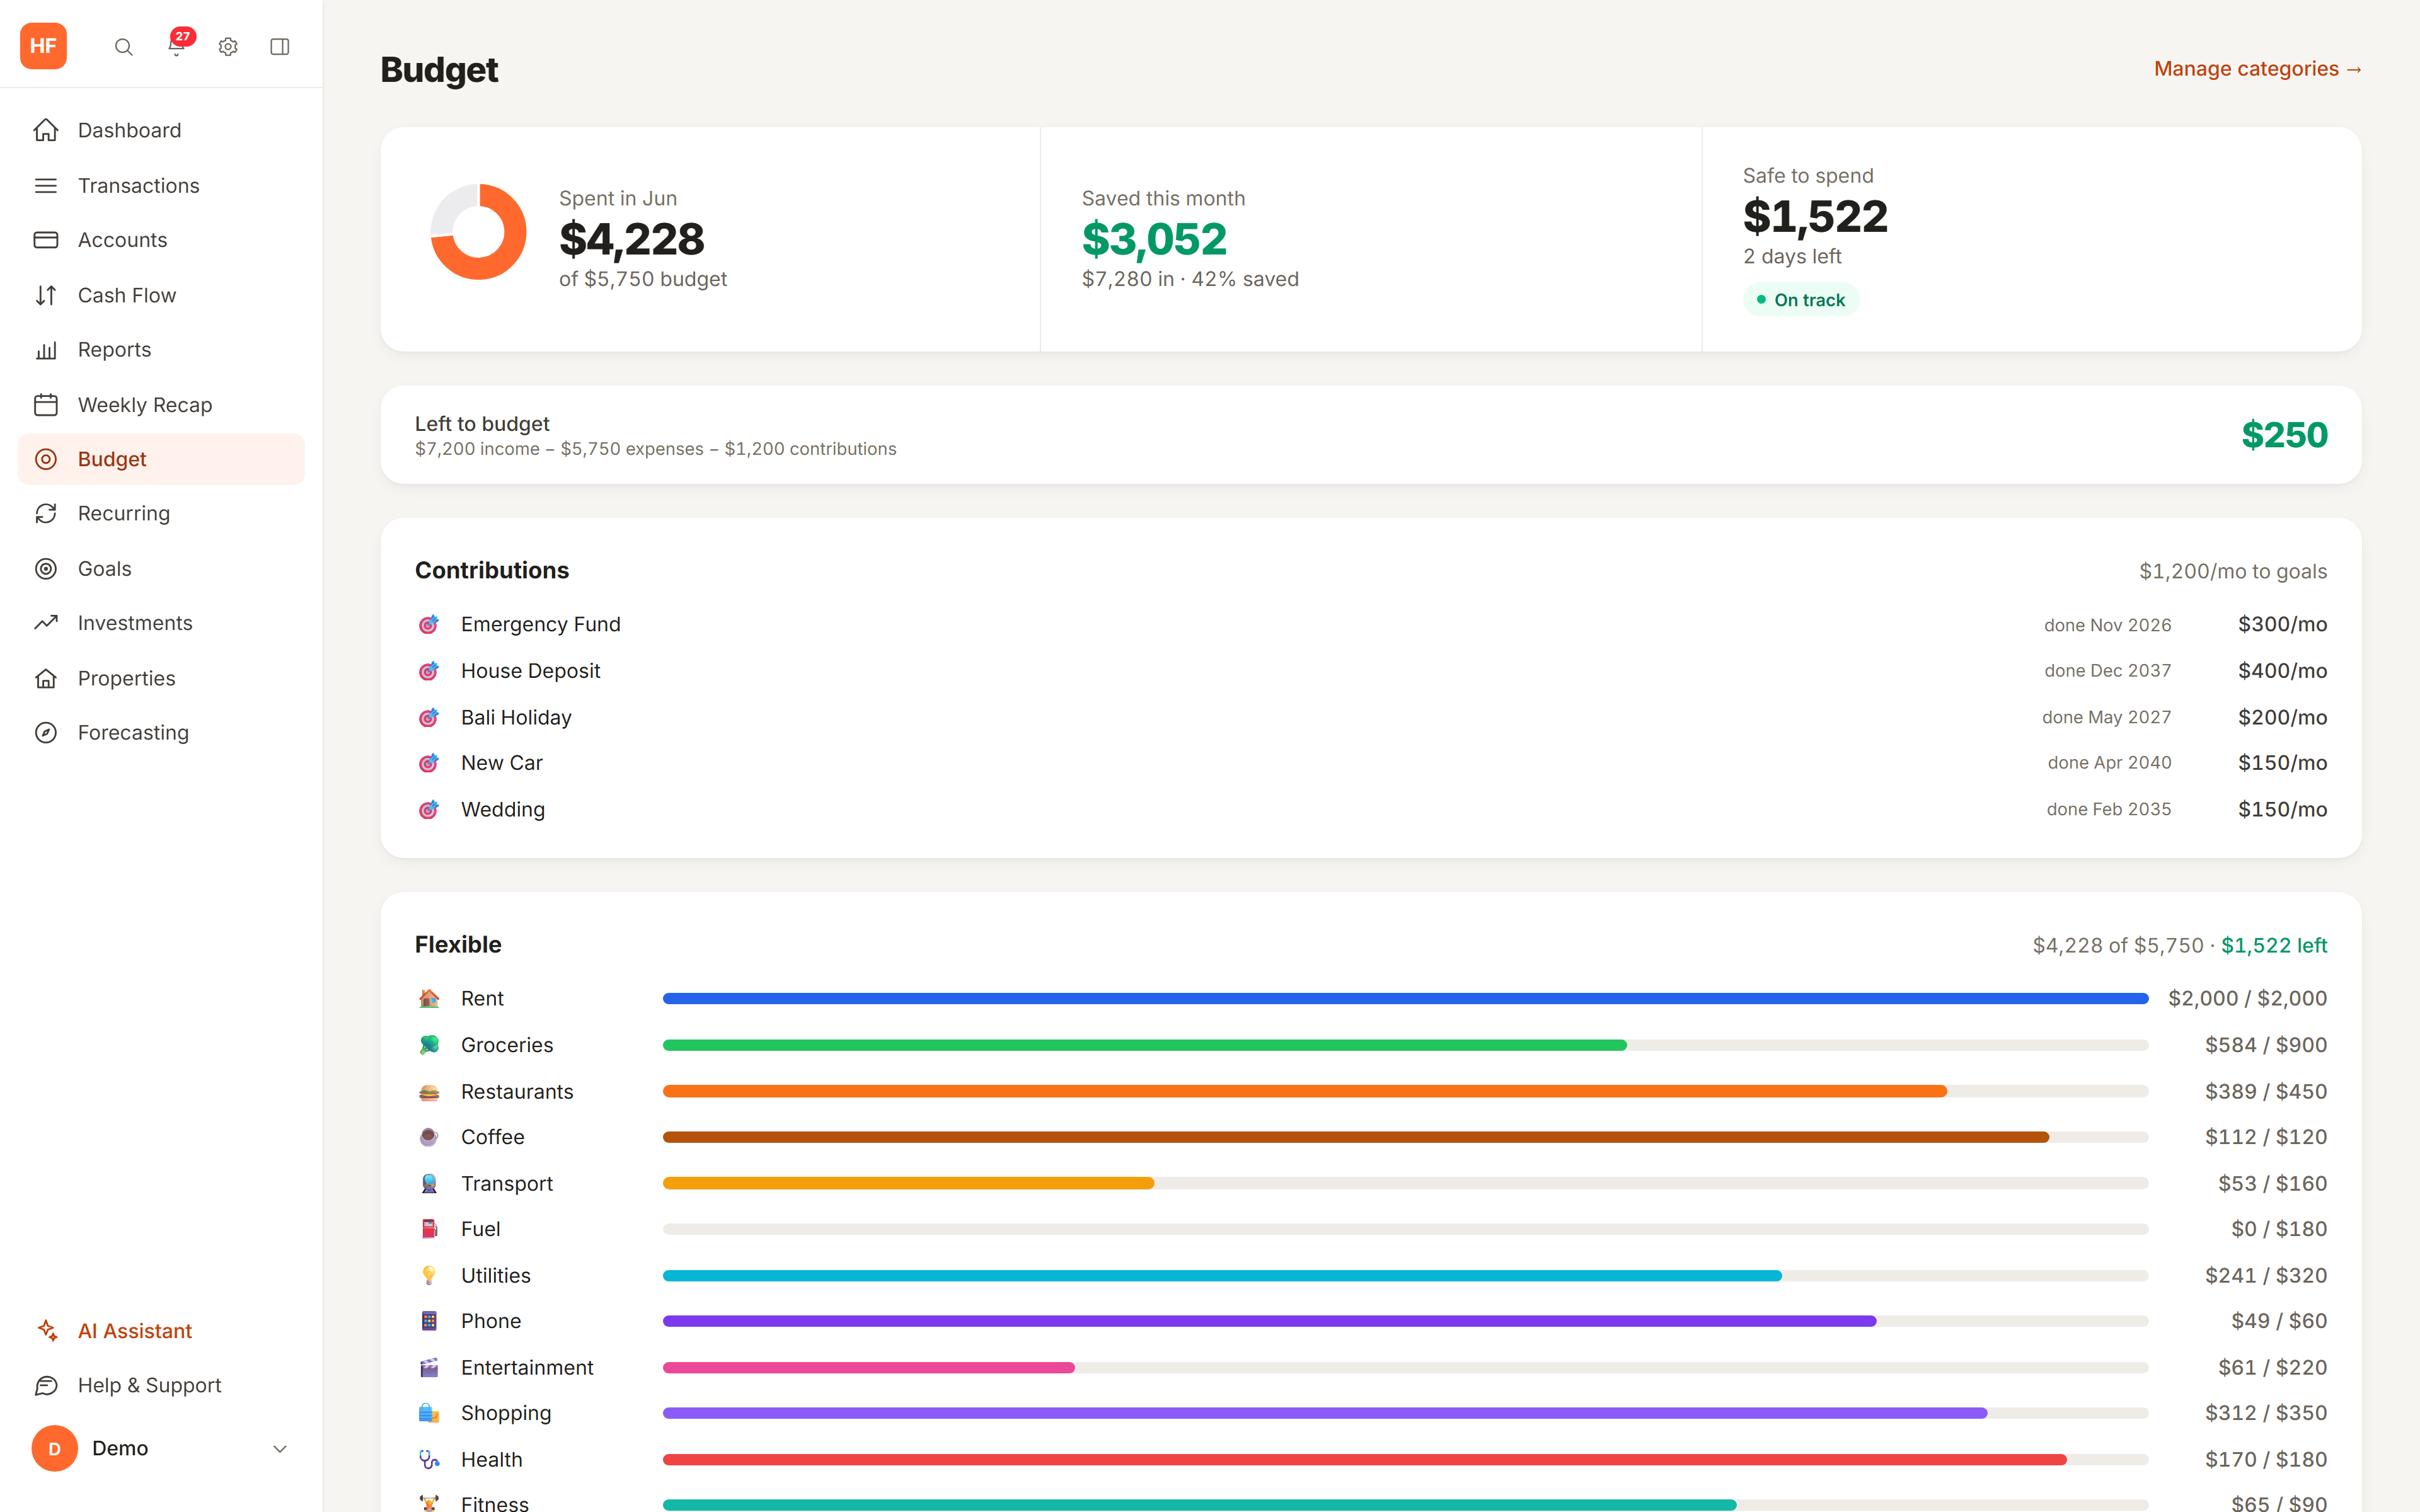The width and height of the screenshot is (2420, 1512).
Task: Click the Entertainment clapperboard icon
Action: [x=429, y=1368]
